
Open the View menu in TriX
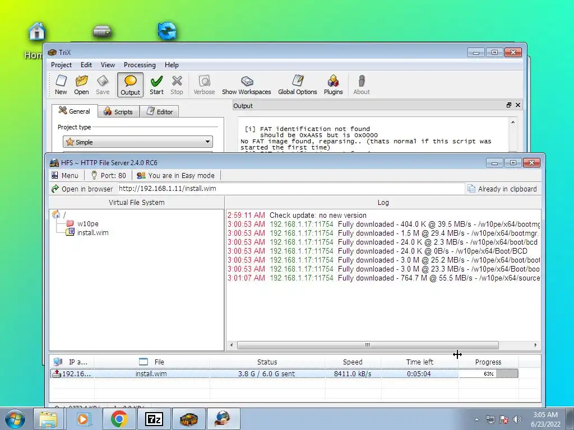click(108, 65)
